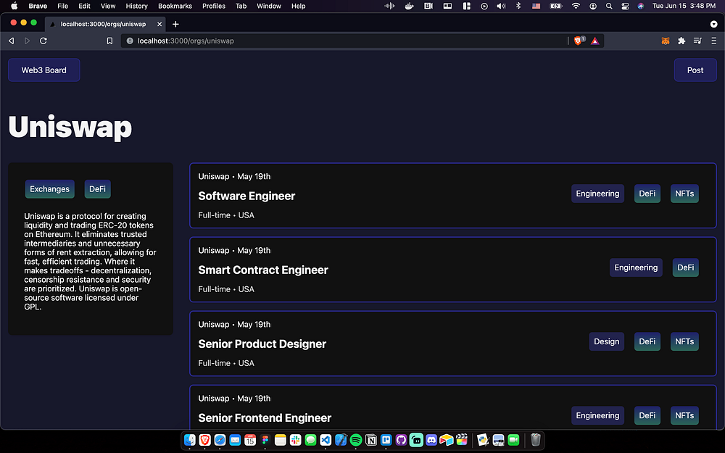Open the Bookmarks menu
Image resolution: width=725 pixels, height=453 pixels.
tap(175, 6)
